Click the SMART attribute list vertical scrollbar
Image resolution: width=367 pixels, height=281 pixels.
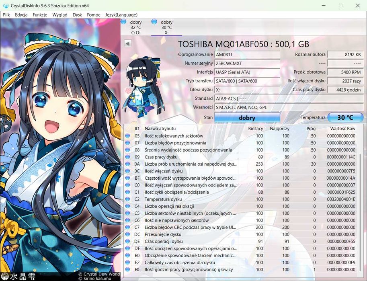coord(360,212)
